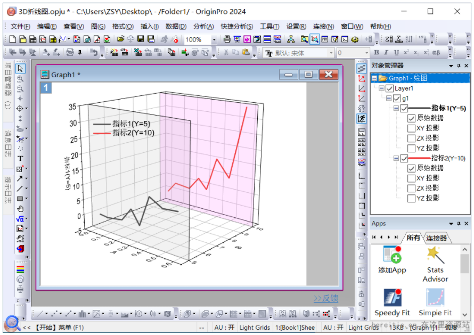The height and width of the screenshot is (335, 474).
Task: Open the 分析(A) menu
Action: click(x=203, y=27)
